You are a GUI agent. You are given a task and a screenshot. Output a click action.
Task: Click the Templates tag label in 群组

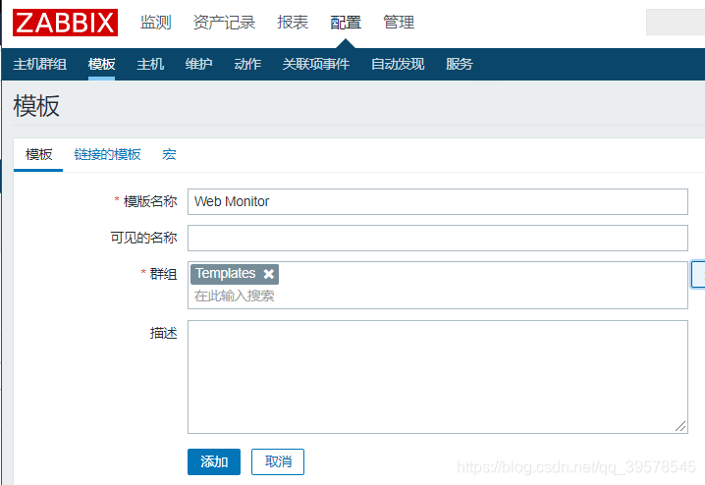[x=225, y=274]
